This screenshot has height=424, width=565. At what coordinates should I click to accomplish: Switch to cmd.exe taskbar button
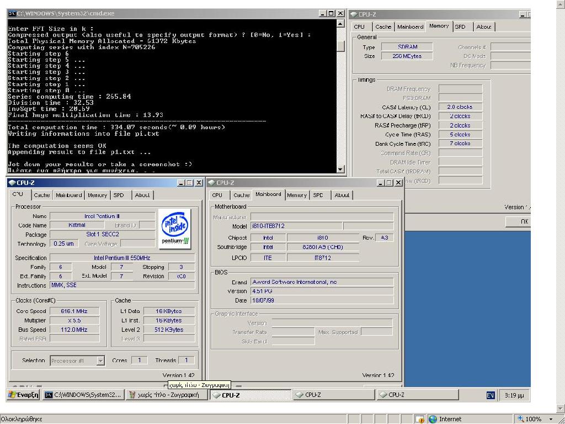click(x=83, y=395)
